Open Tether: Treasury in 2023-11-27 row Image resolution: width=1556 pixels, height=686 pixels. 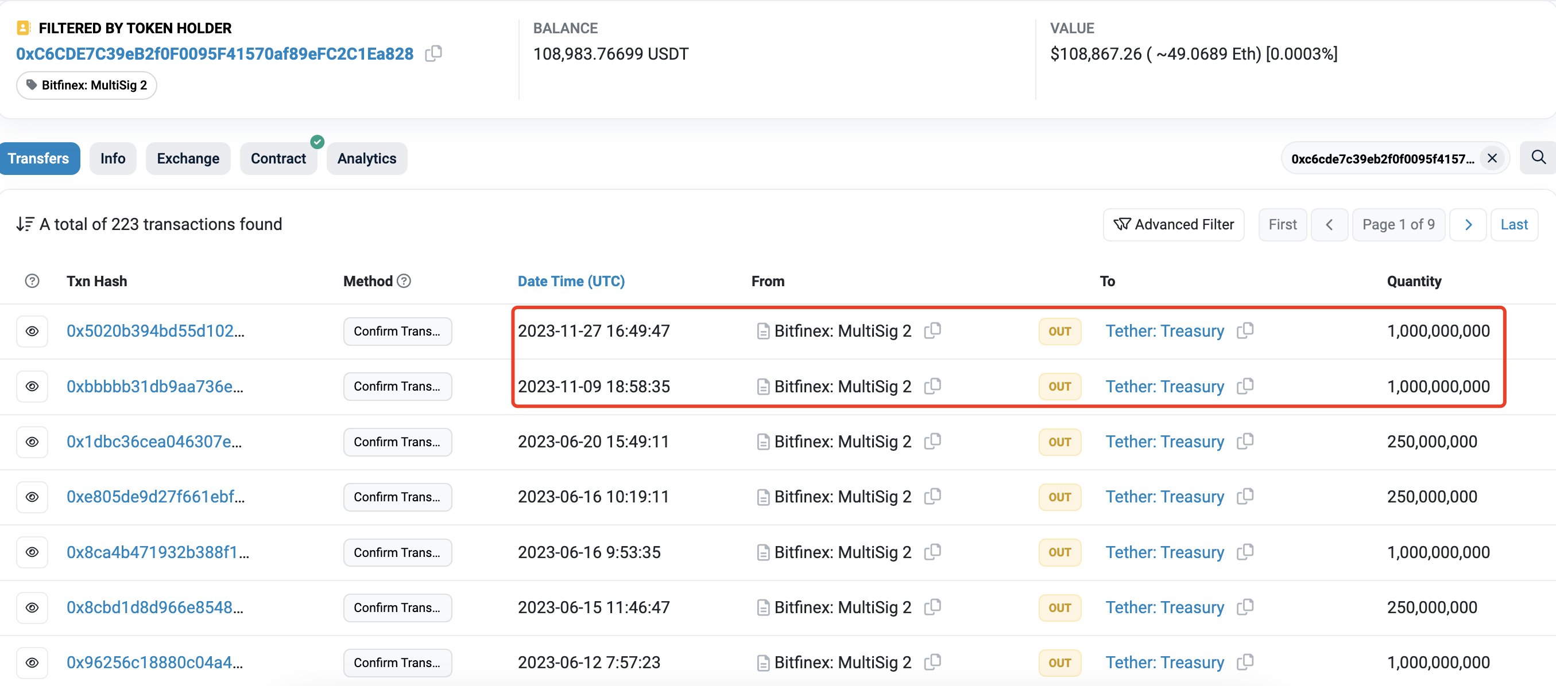pyautogui.click(x=1164, y=330)
